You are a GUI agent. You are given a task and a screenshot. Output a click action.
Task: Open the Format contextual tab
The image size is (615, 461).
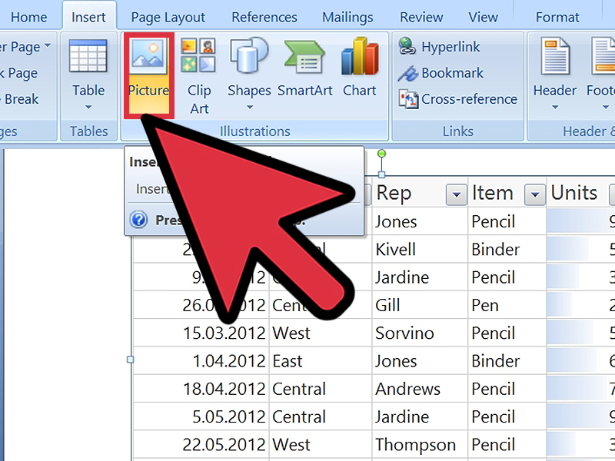[x=557, y=17]
